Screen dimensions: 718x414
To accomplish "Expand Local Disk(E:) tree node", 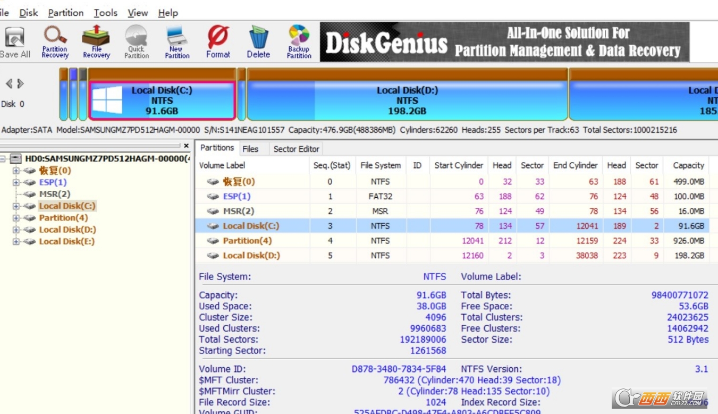I will [16, 241].
